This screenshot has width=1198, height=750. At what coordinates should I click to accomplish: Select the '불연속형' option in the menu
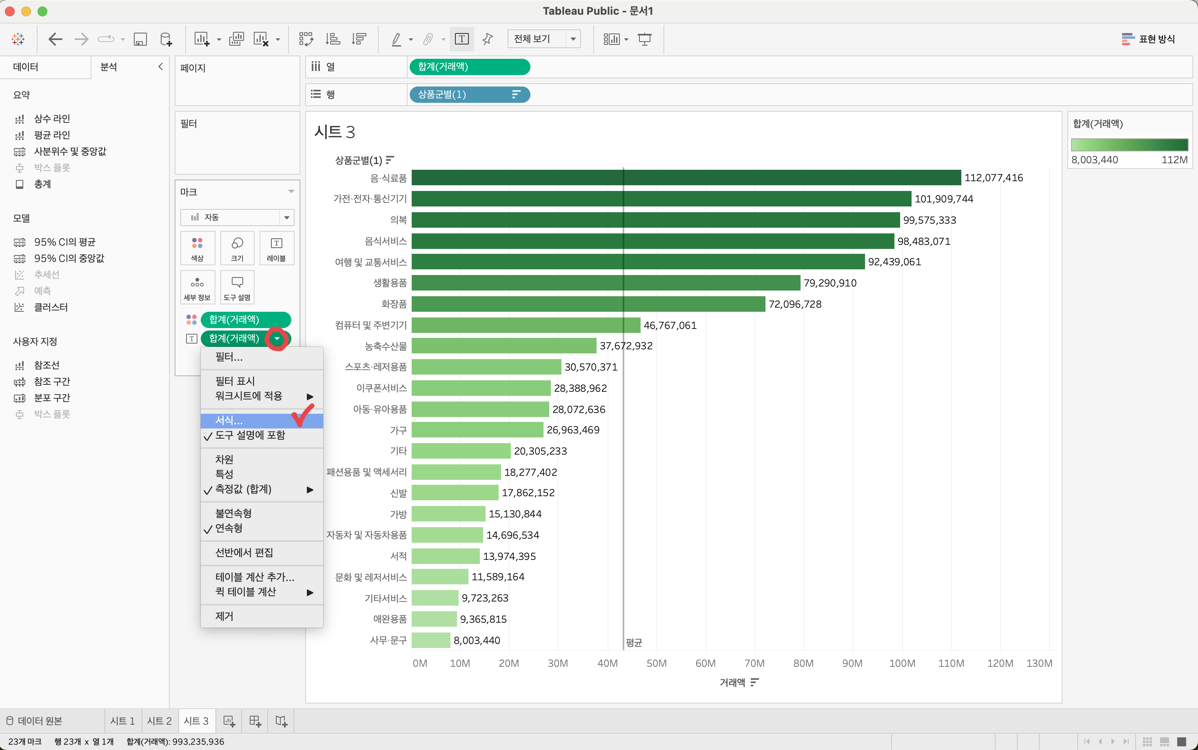pos(233,513)
